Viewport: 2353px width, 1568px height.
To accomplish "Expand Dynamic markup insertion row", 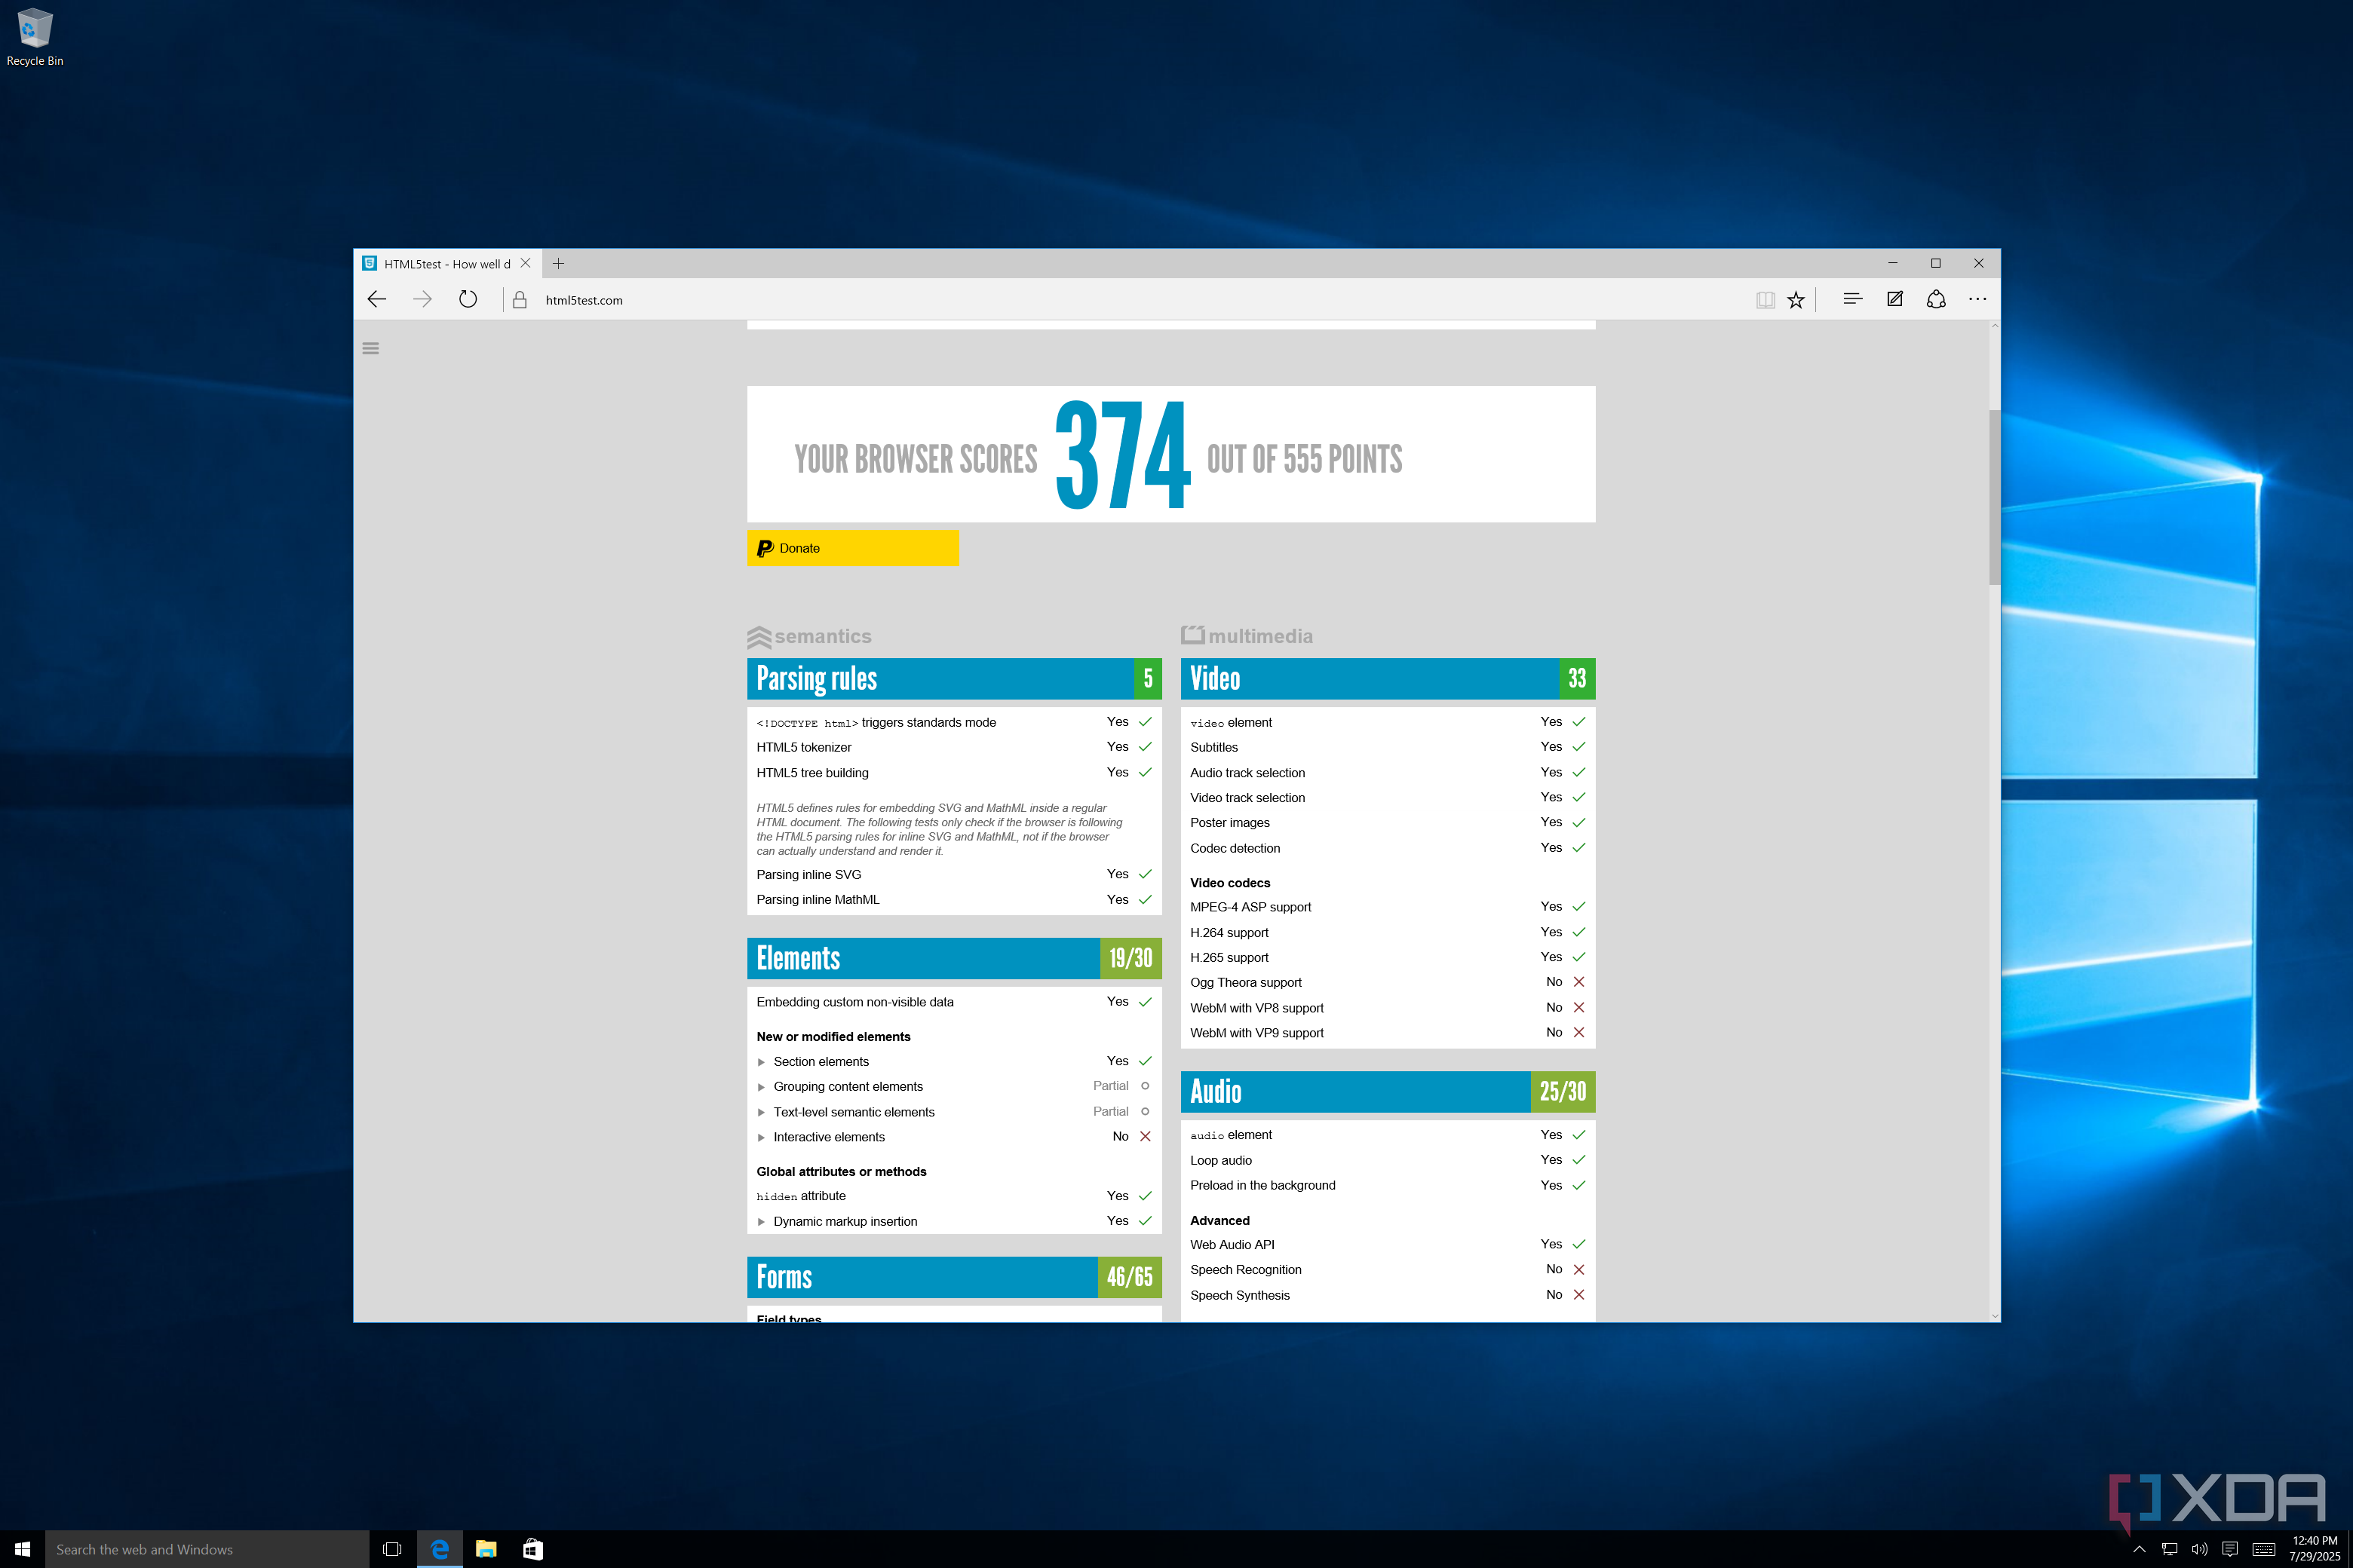I will coord(760,1222).
